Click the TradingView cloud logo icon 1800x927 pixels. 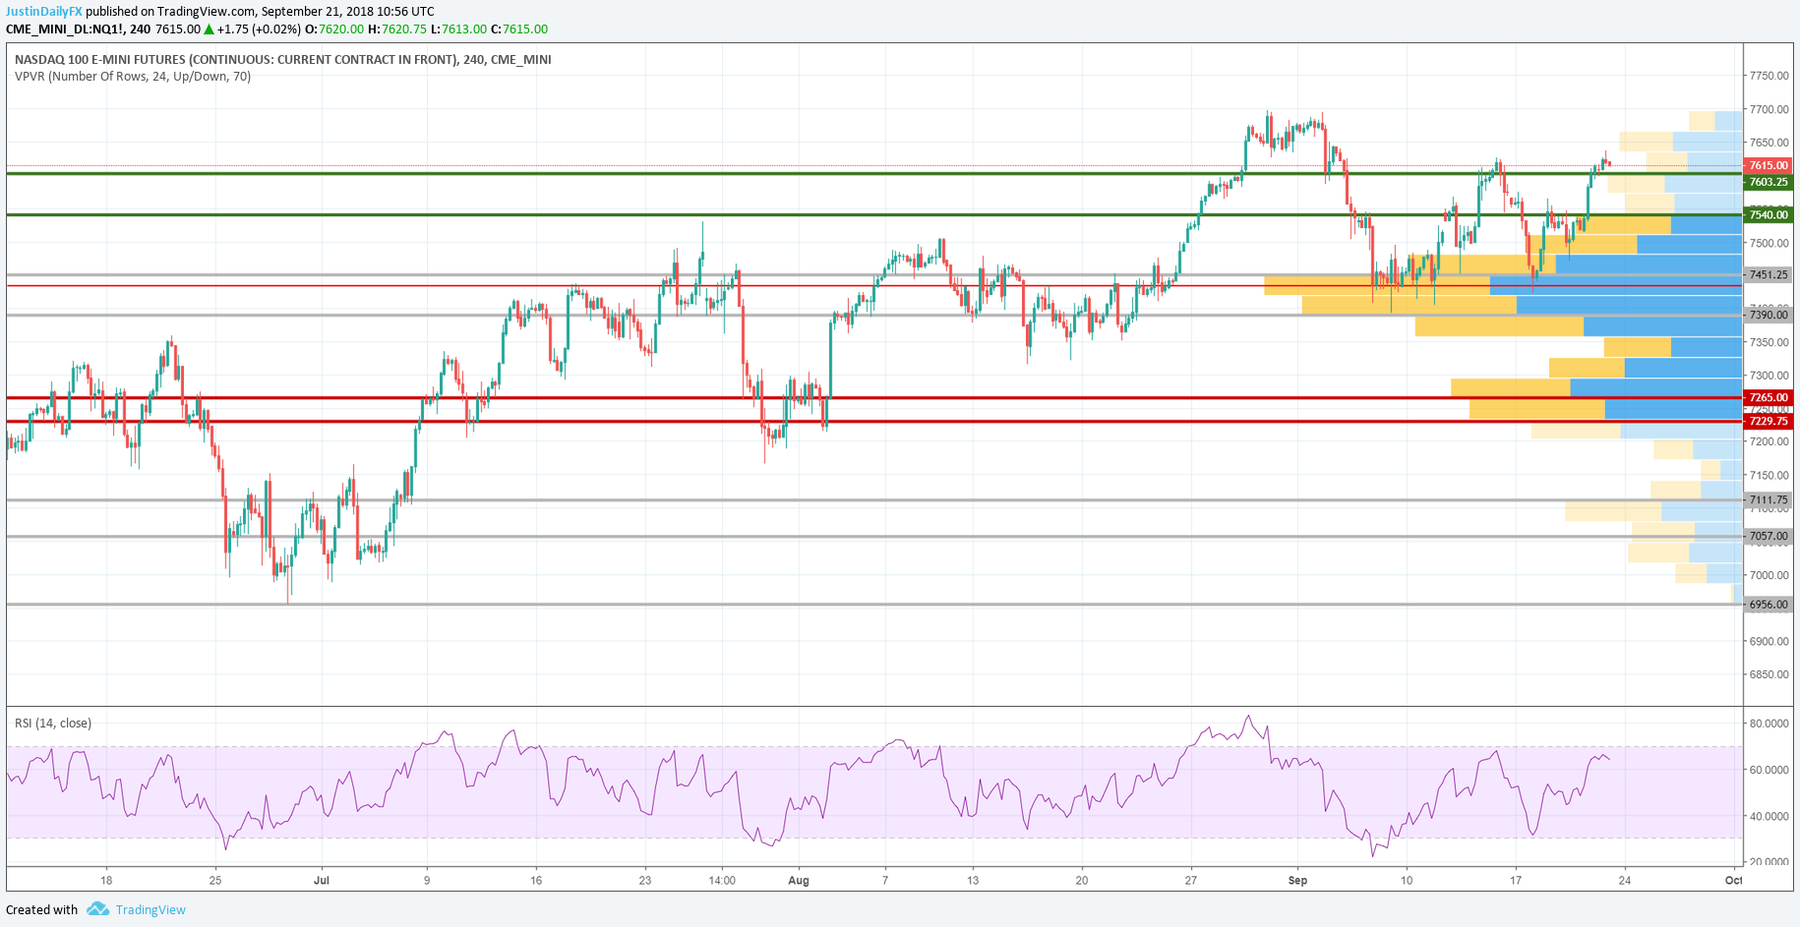[97, 909]
